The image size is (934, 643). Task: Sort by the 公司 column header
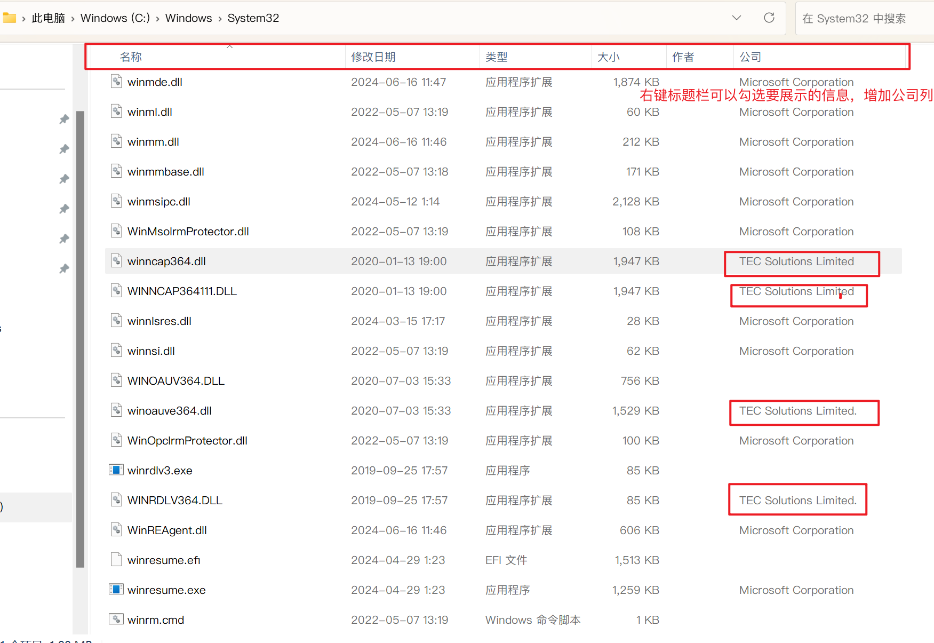pyautogui.click(x=750, y=57)
